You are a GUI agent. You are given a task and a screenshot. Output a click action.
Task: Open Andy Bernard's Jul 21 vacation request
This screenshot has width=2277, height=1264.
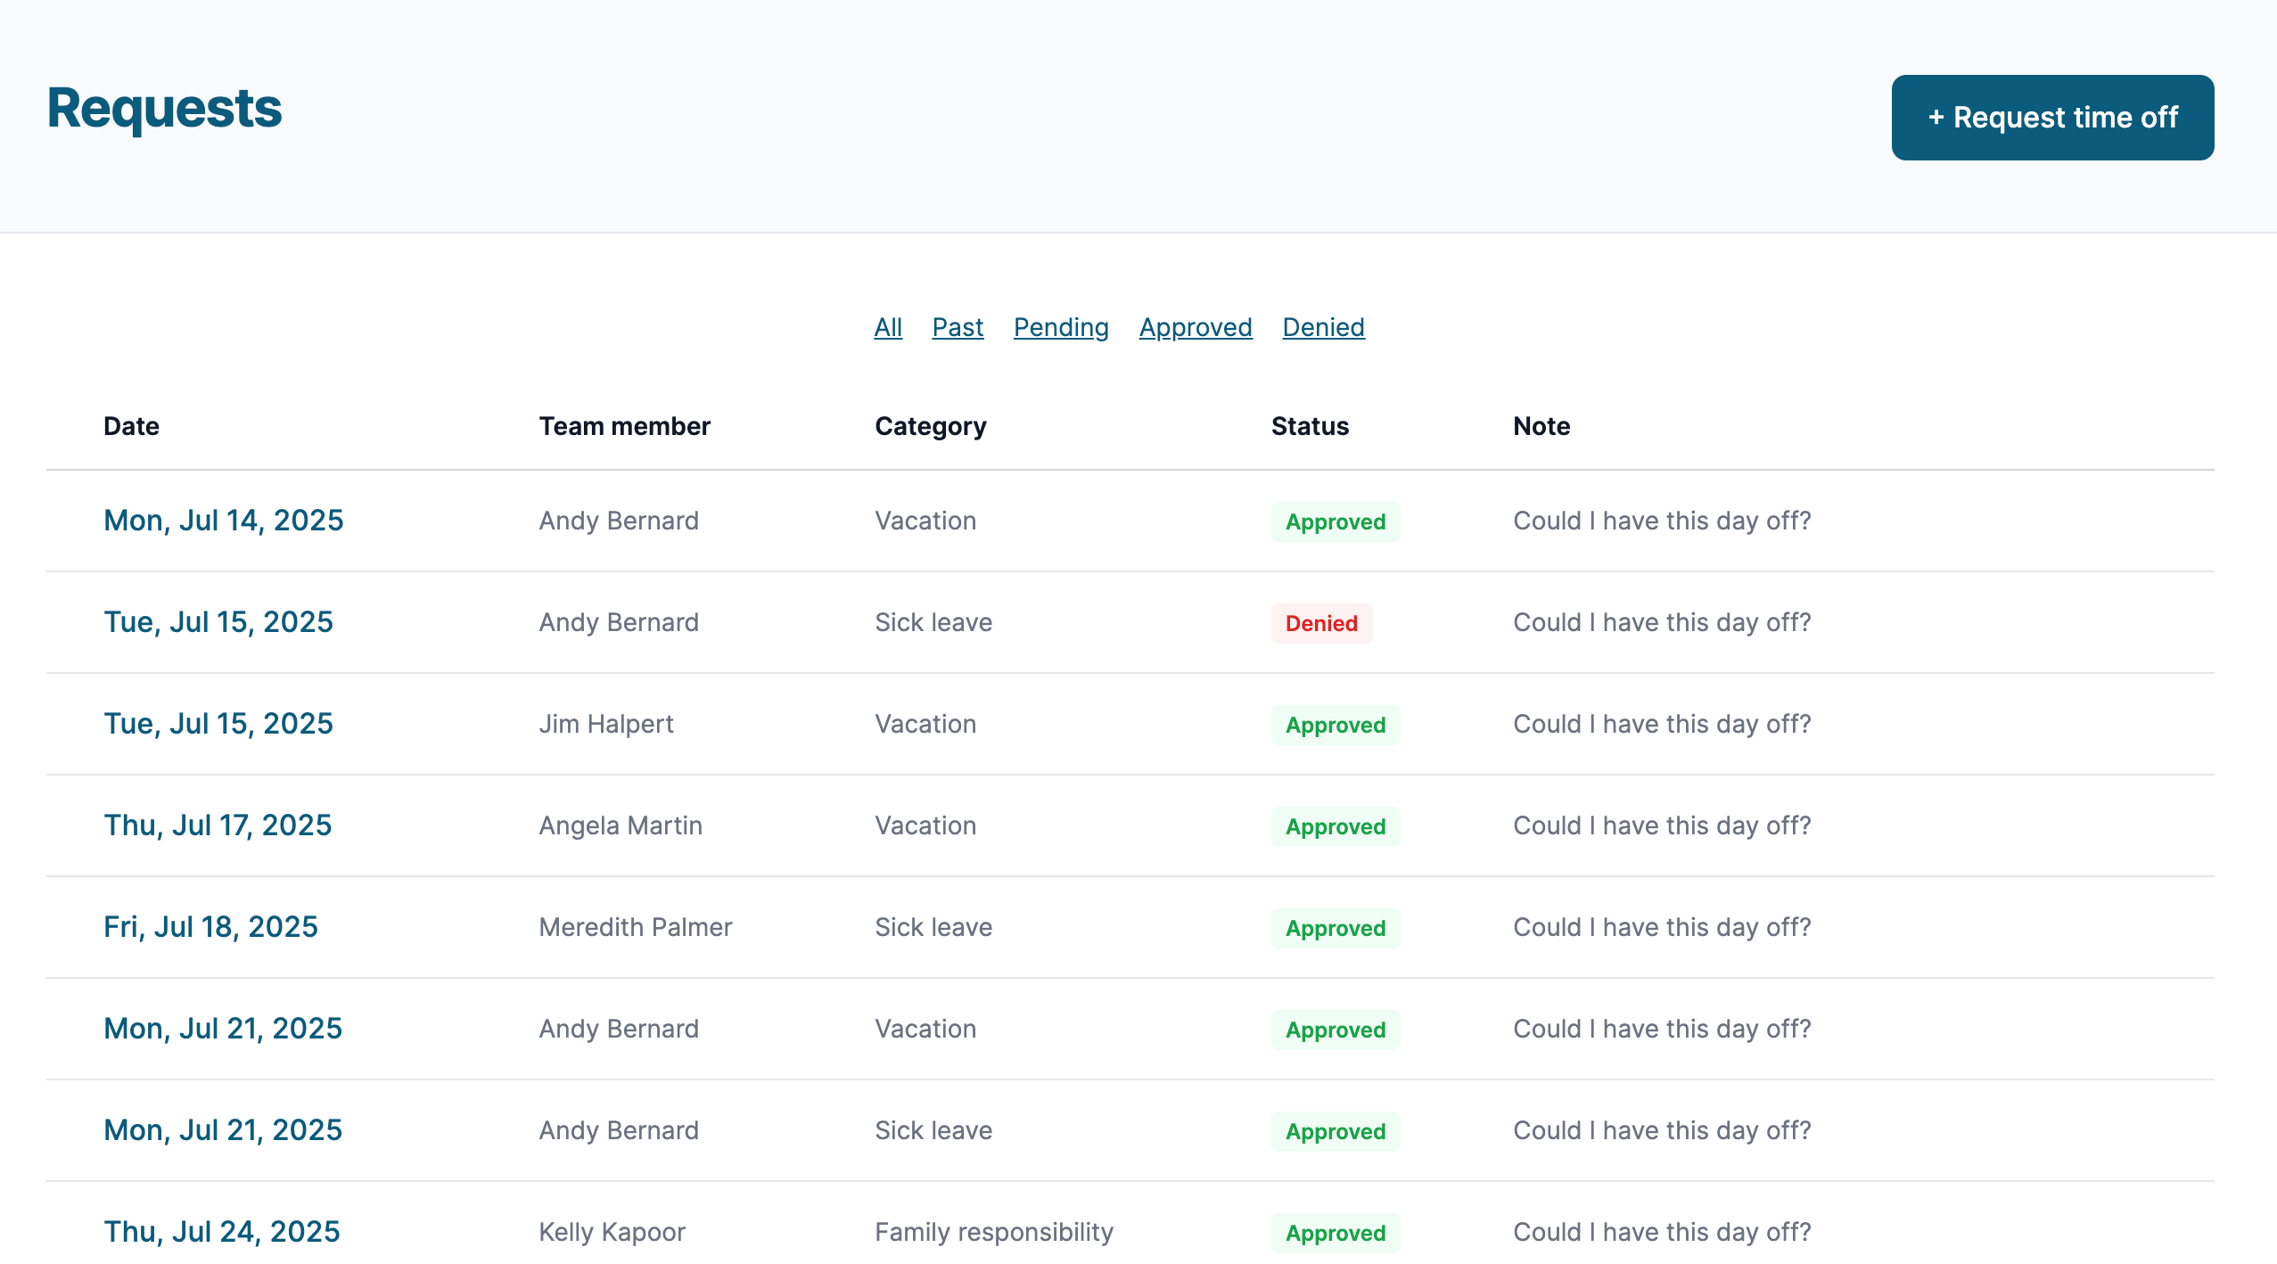(x=222, y=1028)
